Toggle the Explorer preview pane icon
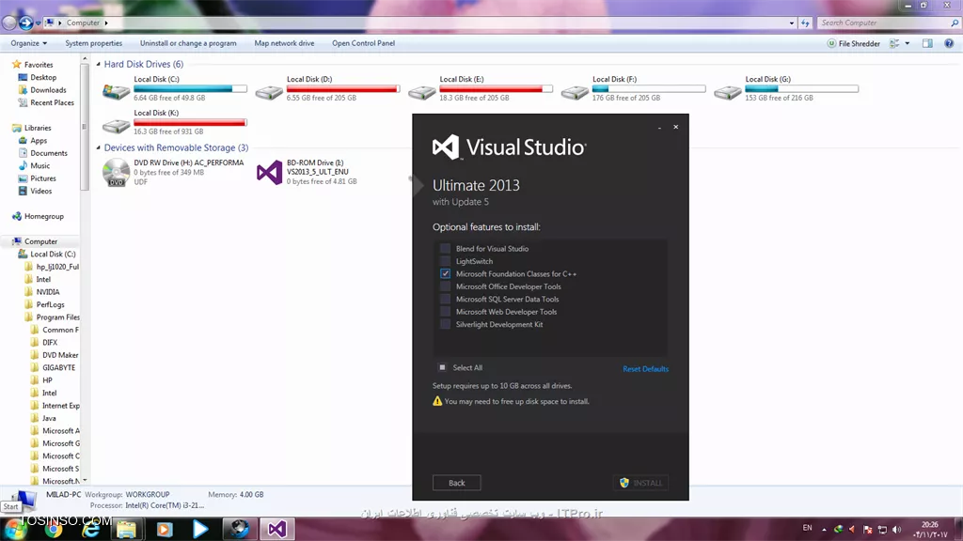The height and width of the screenshot is (541, 963). [x=927, y=43]
